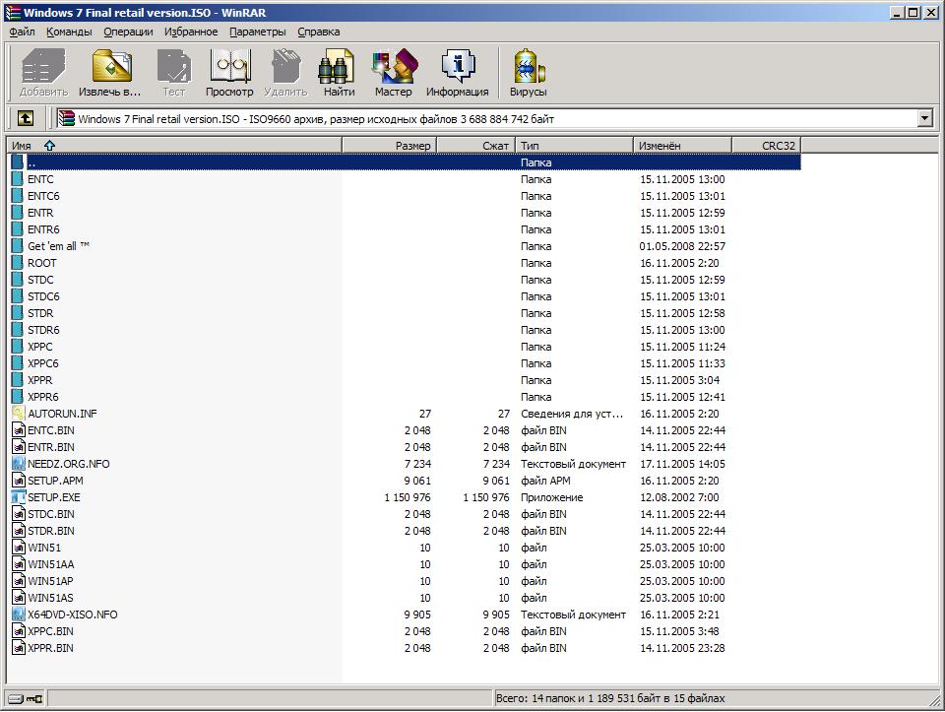945x712 pixels.
Task: Open the Справка menu
Action: (x=318, y=32)
